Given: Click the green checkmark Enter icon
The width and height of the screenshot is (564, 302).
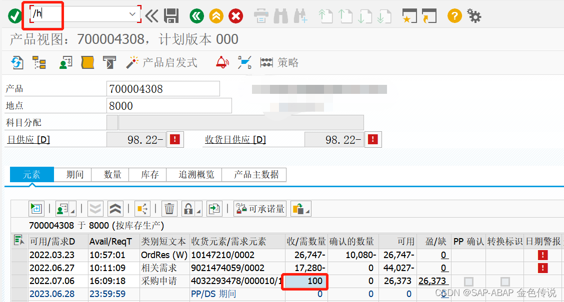Looking at the screenshot, I should tap(14, 16).
